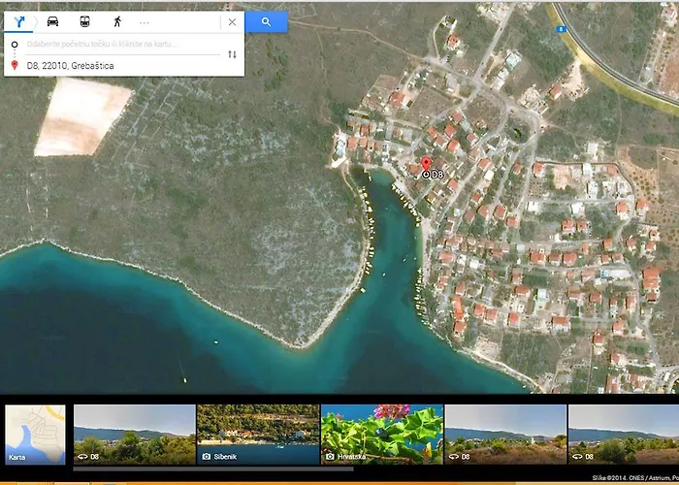Select walking travel mode icon
This screenshot has height=485, width=679.
(x=116, y=21)
